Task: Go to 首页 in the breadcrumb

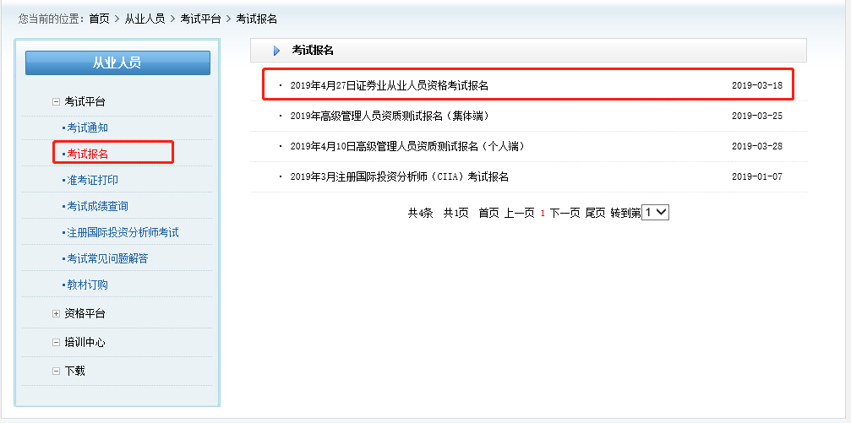Action: click(100, 19)
